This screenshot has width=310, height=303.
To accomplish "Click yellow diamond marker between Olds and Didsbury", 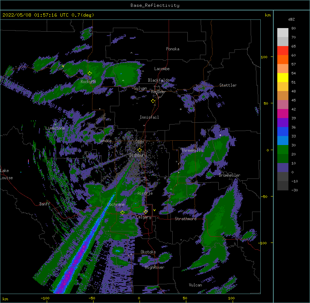I will point(140,150).
